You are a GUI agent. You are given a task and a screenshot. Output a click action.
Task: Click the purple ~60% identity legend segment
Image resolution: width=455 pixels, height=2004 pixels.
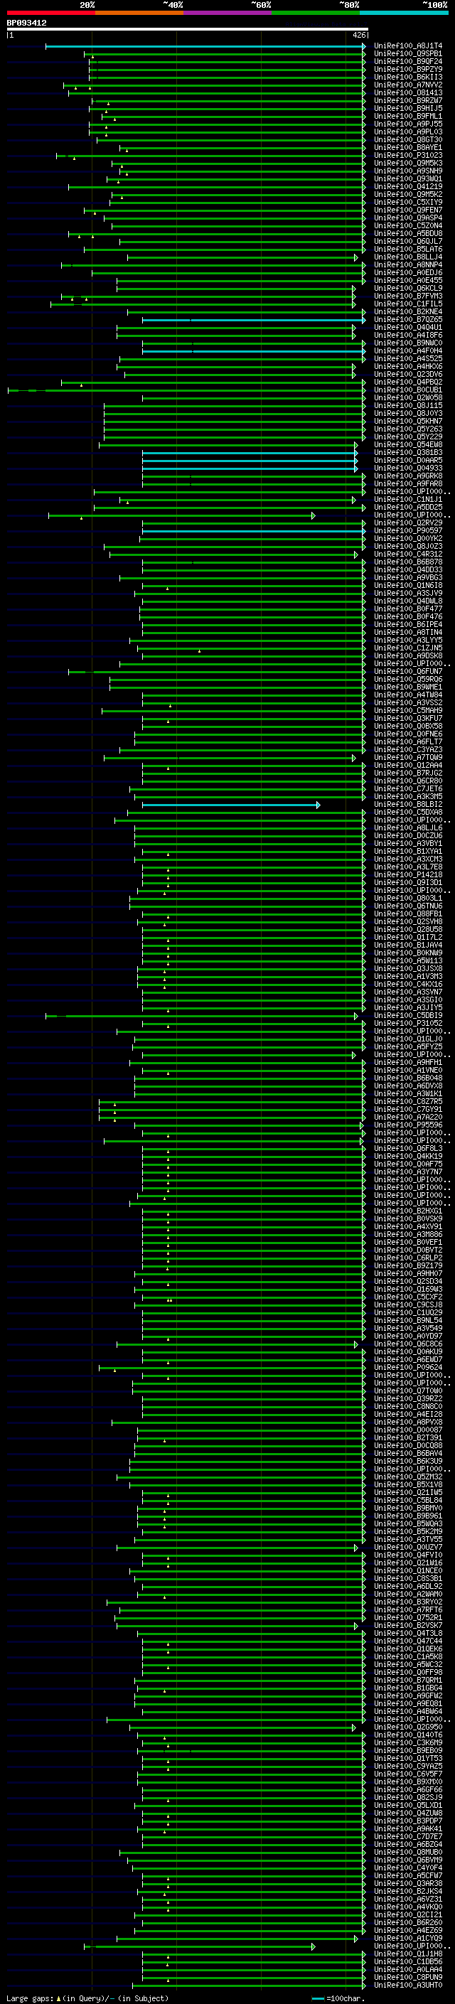227,13
